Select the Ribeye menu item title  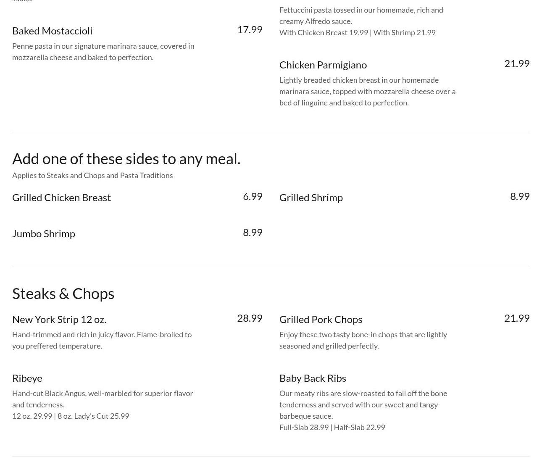[x=27, y=378]
